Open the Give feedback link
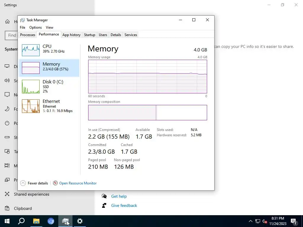 click(x=124, y=205)
